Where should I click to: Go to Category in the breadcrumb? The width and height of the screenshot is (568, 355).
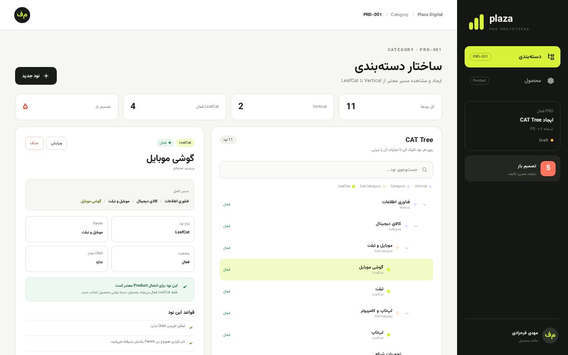pos(400,15)
